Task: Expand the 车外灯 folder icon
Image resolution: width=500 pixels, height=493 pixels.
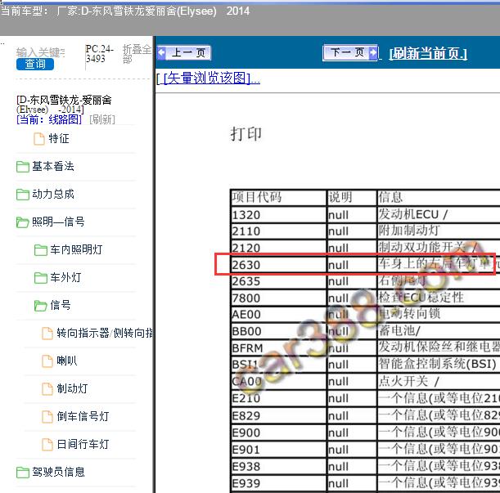Action: click(41, 278)
